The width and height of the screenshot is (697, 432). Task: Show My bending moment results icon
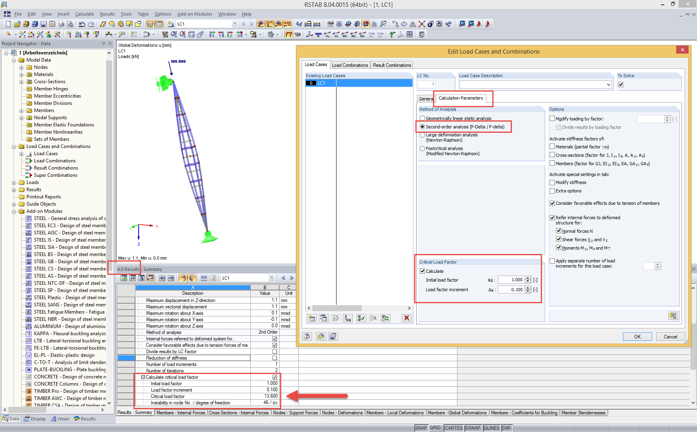[x=354, y=35]
